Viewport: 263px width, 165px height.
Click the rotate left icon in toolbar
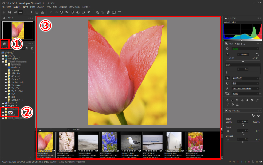tap(78, 12)
